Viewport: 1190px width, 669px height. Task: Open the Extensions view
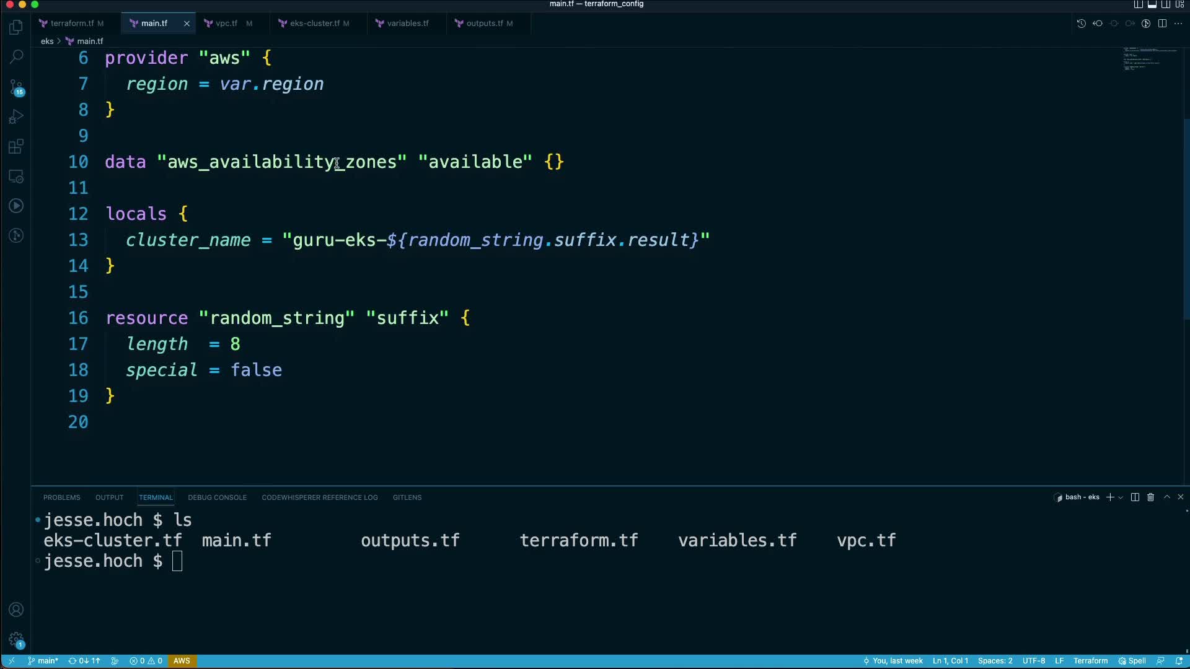point(17,147)
